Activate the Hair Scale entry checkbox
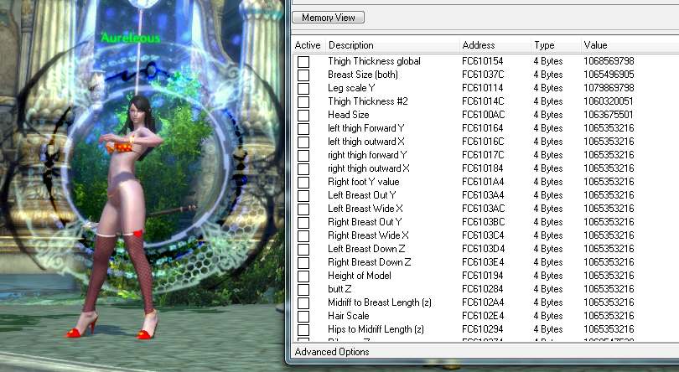This screenshot has height=372, width=679. pyautogui.click(x=303, y=317)
